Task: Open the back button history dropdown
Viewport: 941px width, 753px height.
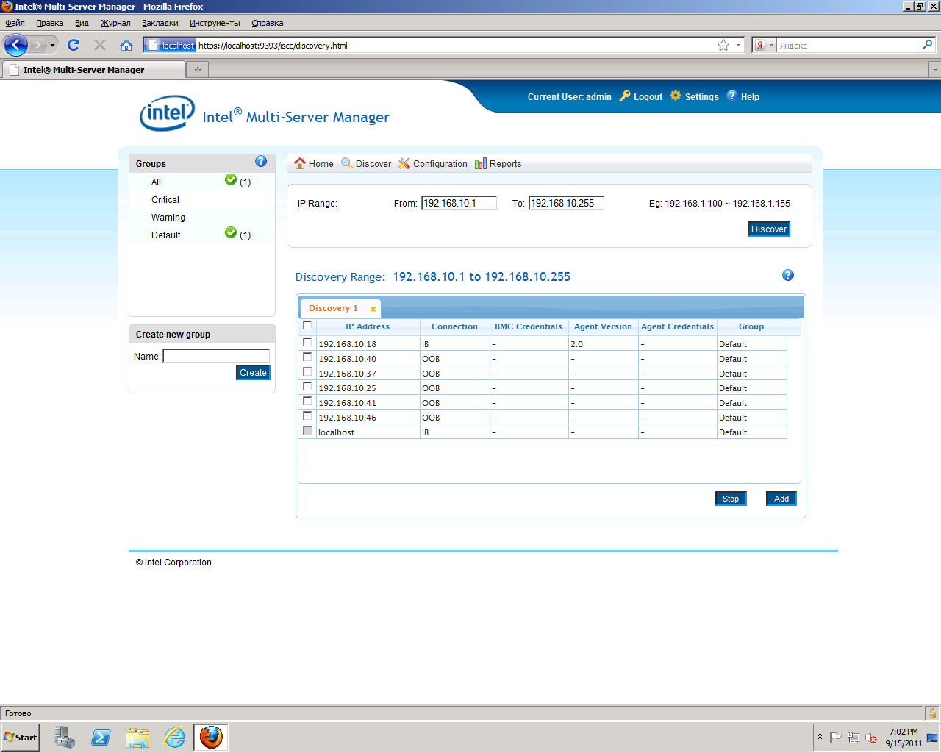Action: [x=52, y=45]
